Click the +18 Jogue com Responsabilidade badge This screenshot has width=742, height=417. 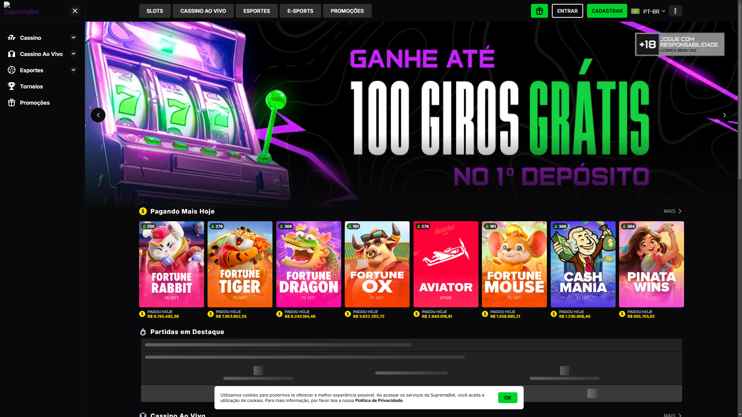[x=679, y=44]
